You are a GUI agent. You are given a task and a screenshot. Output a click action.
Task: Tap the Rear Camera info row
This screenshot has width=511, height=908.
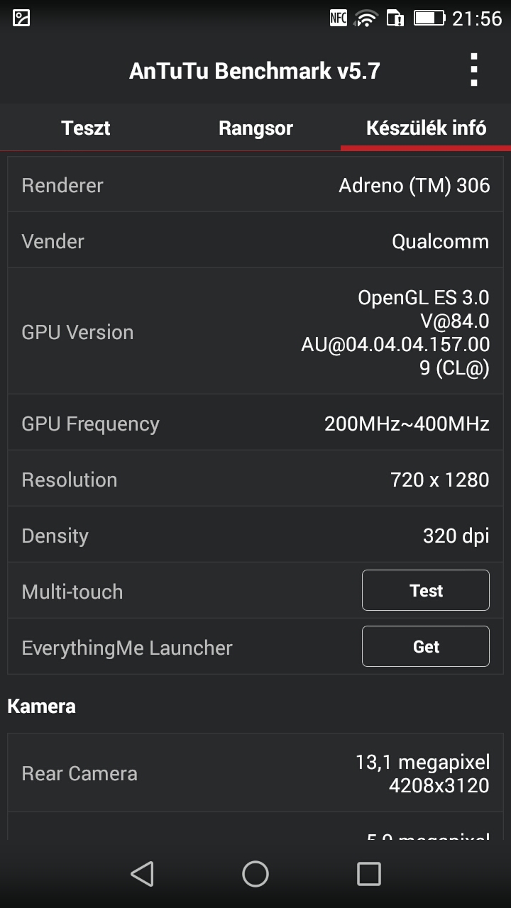pos(255,774)
